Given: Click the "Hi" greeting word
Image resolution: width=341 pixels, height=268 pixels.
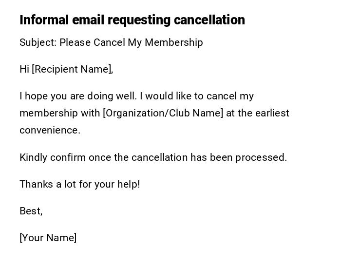Looking at the screenshot, I should click(24, 69).
